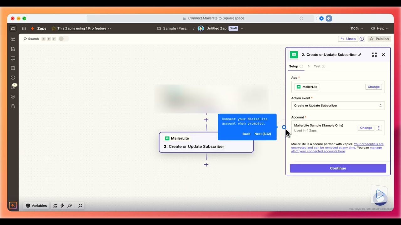
Task: Expand the Pro feature notice dropdown
Action: pos(110,28)
